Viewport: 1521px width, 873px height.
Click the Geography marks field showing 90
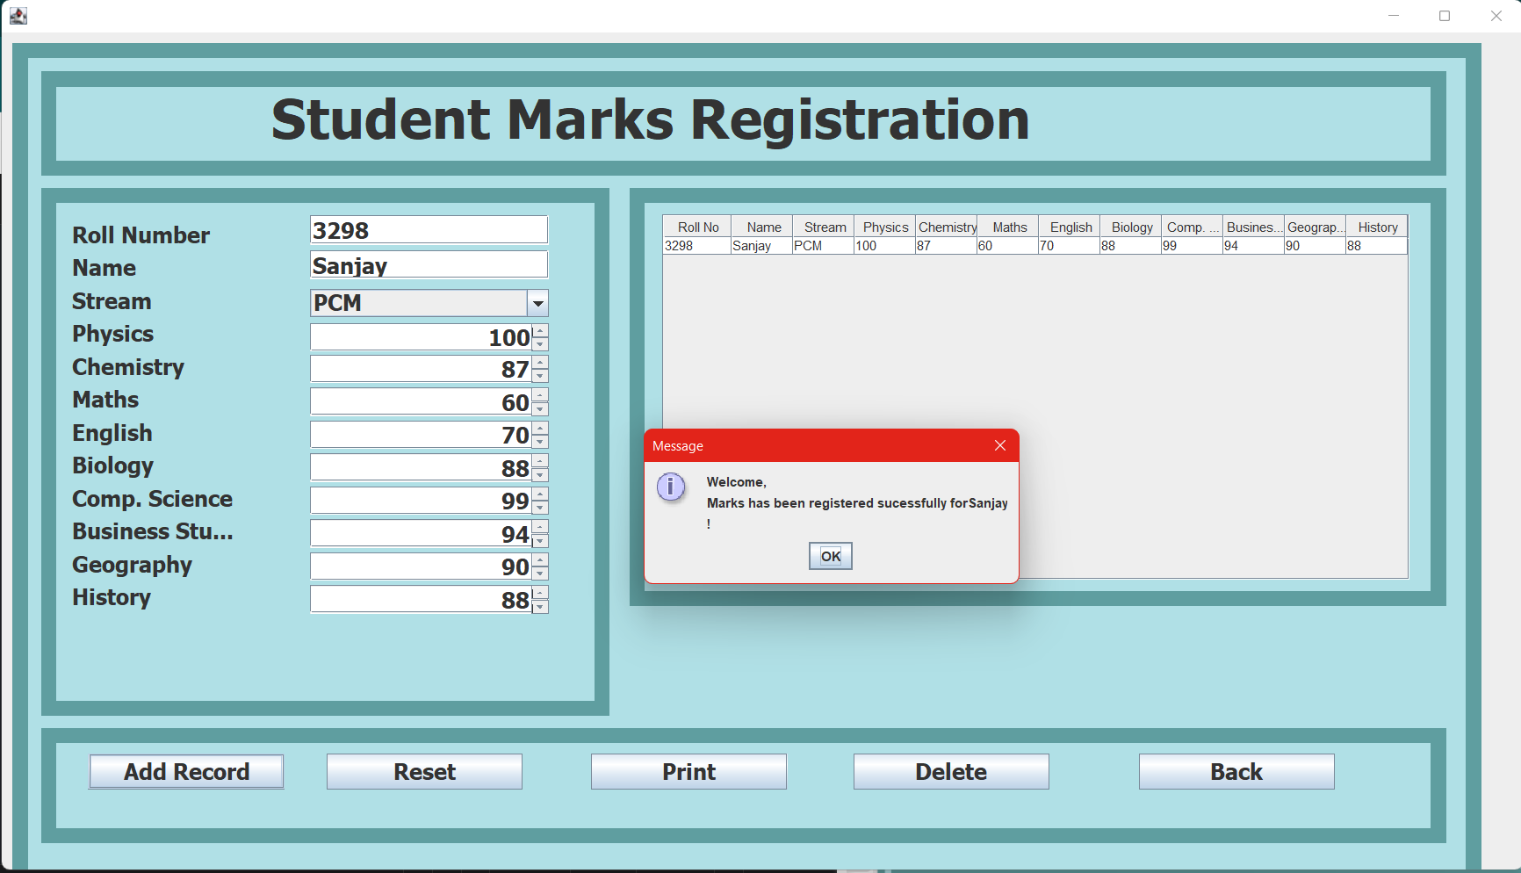coord(422,566)
